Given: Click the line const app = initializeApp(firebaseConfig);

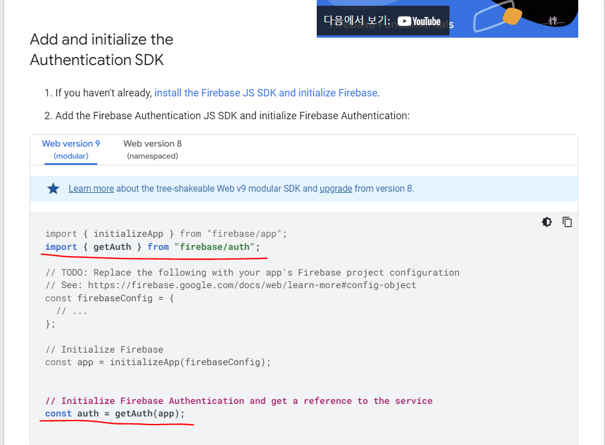Looking at the screenshot, I should click(x=158, y=362).
